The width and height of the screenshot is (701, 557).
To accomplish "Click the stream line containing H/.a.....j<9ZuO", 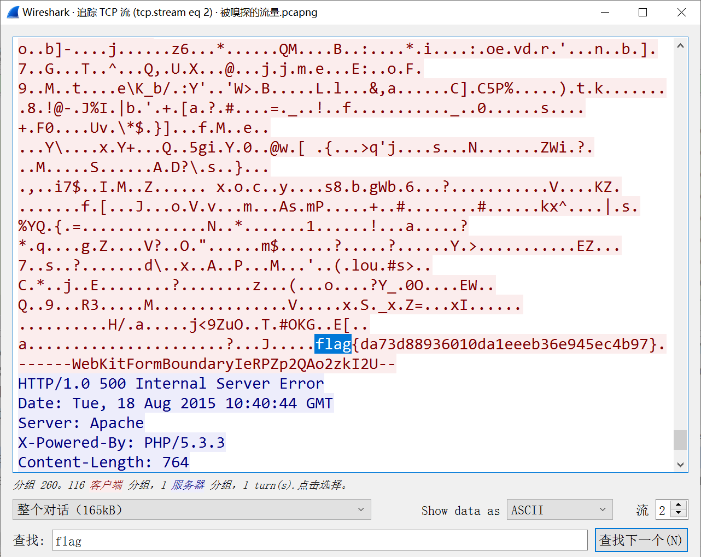I will pos(194,324).
